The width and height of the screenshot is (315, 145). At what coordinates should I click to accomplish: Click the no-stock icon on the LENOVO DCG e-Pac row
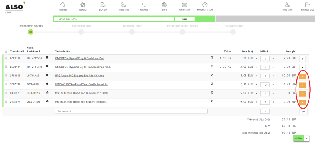tap(212, 84)
